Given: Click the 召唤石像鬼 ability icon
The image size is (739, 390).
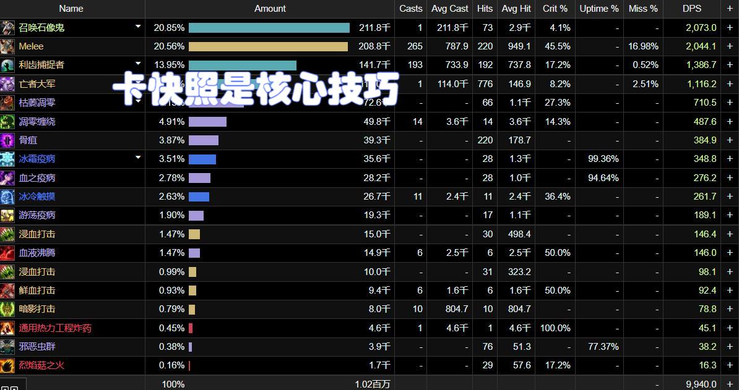Looking at the screenshot, I should (7, 28).
